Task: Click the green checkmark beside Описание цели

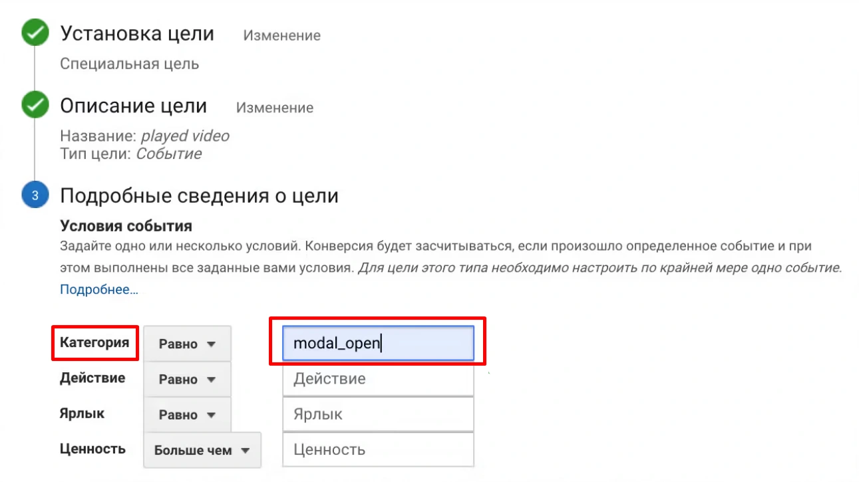Action: [x=35, y=105]
